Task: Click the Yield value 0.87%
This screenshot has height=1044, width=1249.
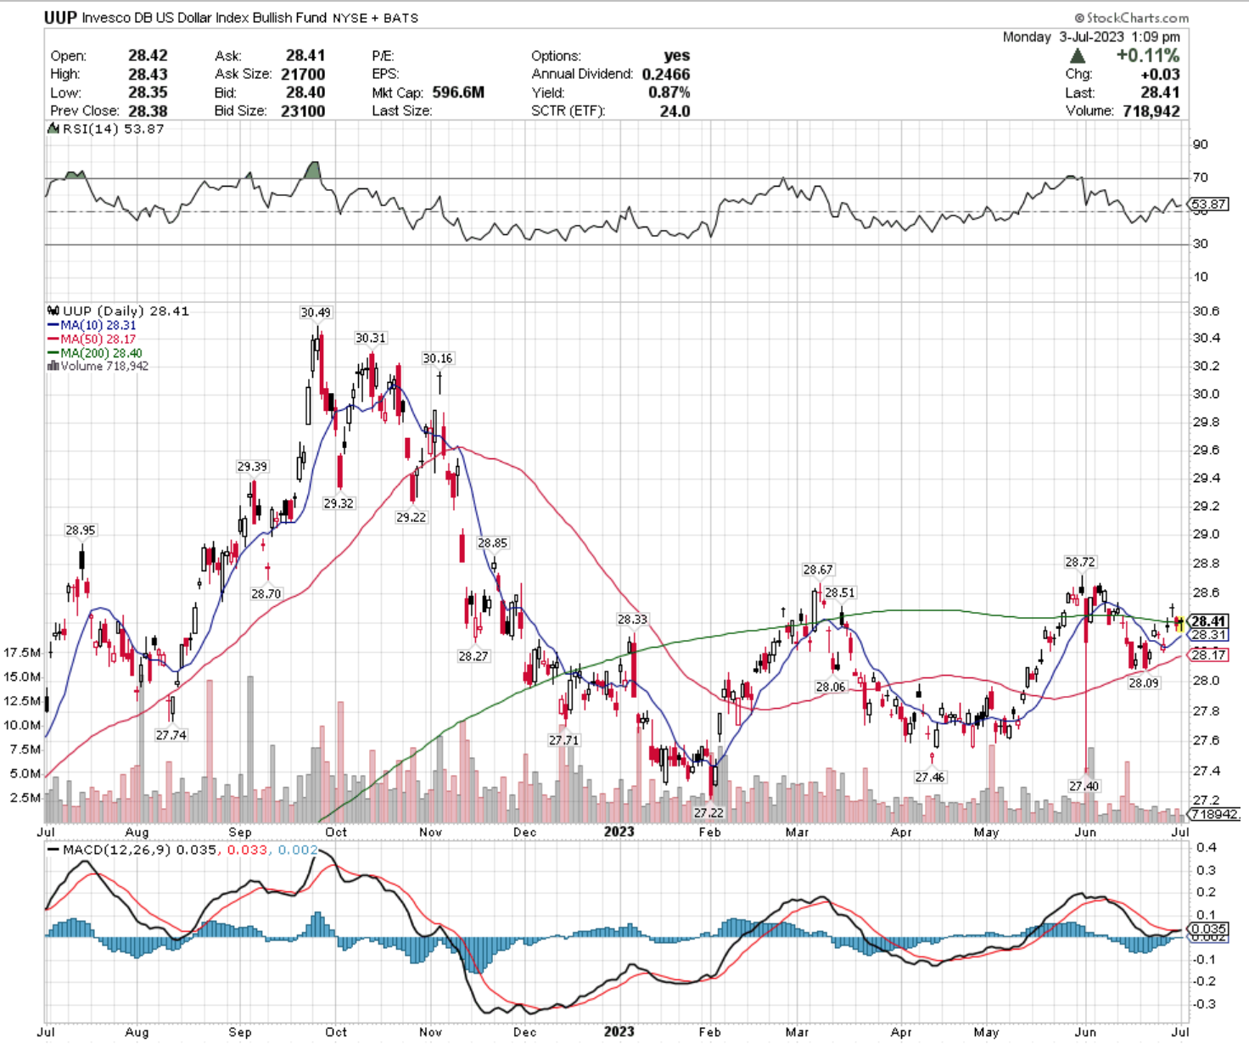Action: pyautogui.click(x=669, y=93)
